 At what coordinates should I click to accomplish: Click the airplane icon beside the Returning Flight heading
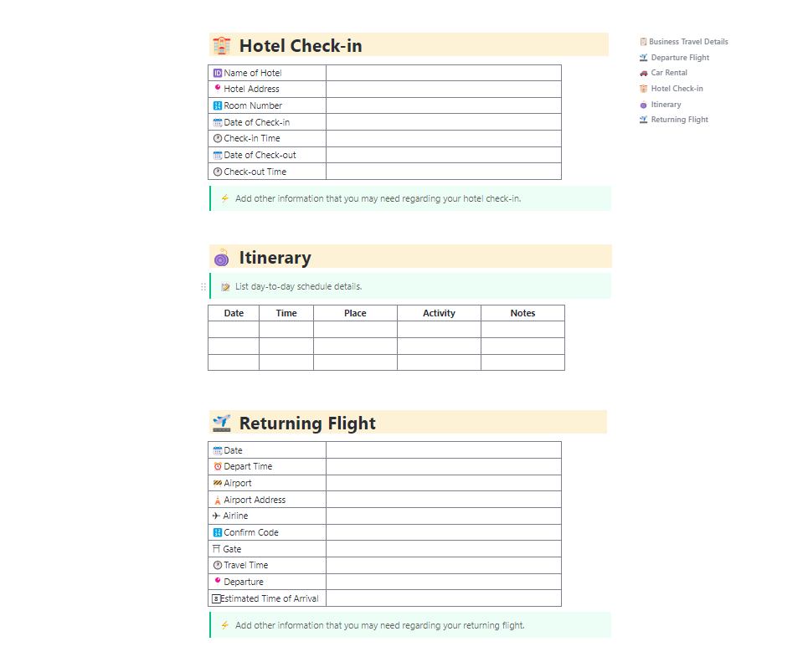click(x=221, y=423)
